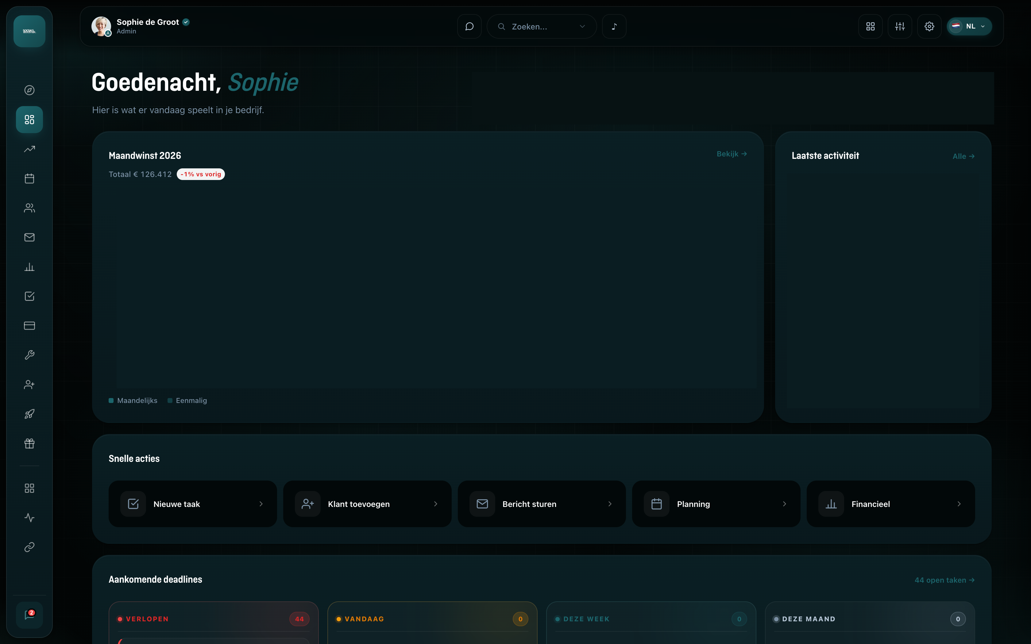This screenshot has height=644, width=1031.
Task: Open the NL language dropdown
Action: click(x=969, y=26)
